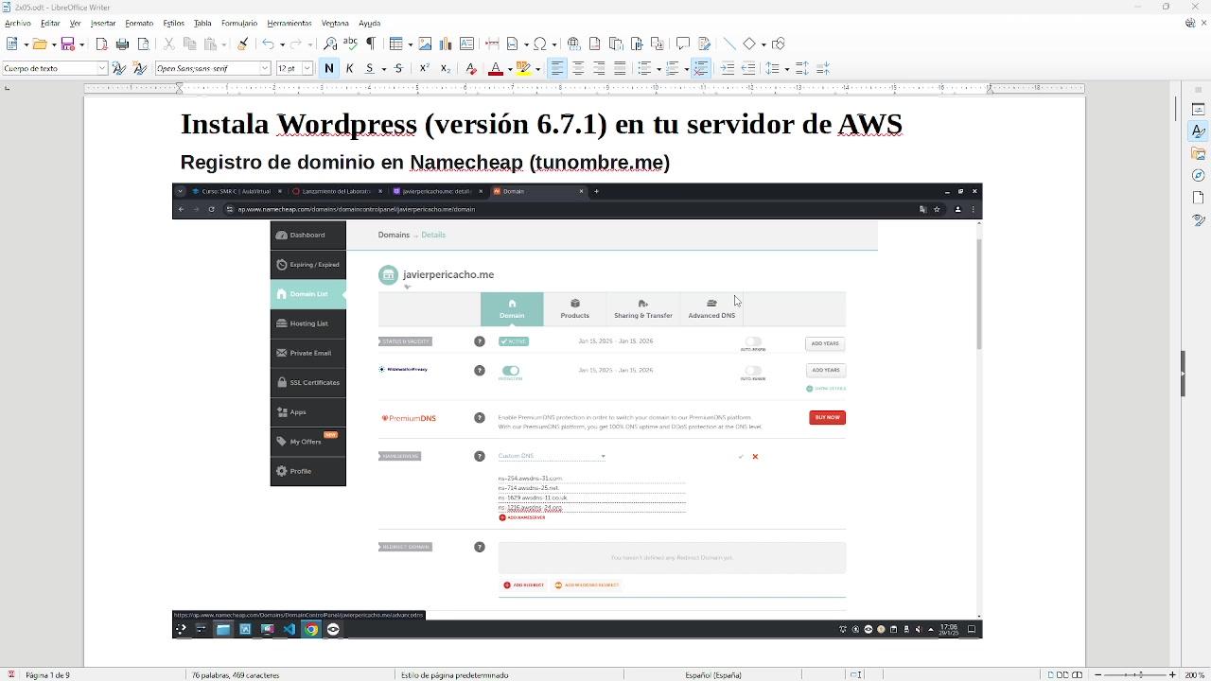Viewport: 1211px width, 681px height.
Task: Open the Editar menu
Action: 50,23
